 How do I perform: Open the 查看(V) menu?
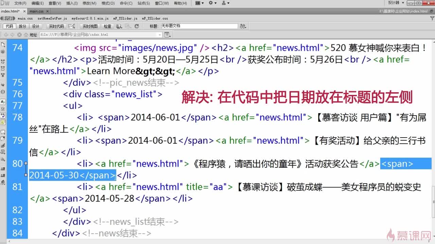55,3
